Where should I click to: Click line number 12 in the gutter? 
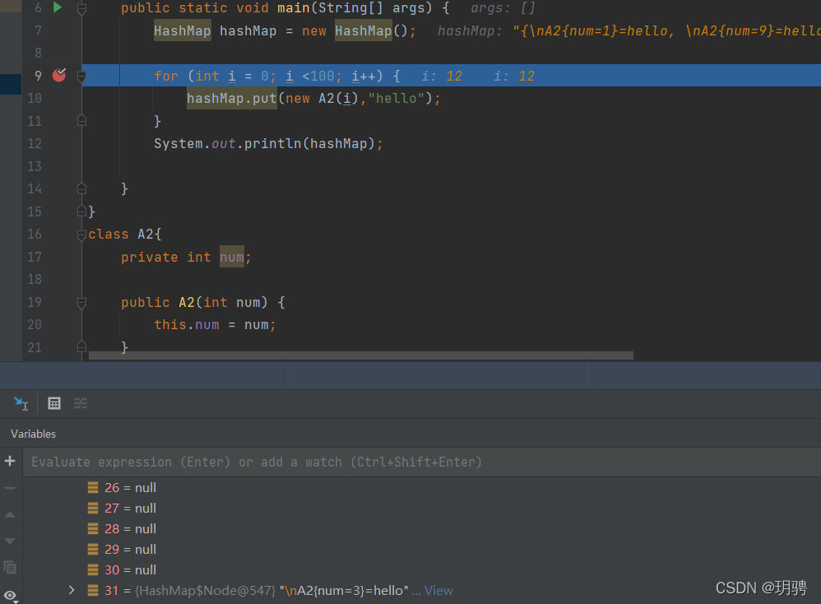pos(35,143)
